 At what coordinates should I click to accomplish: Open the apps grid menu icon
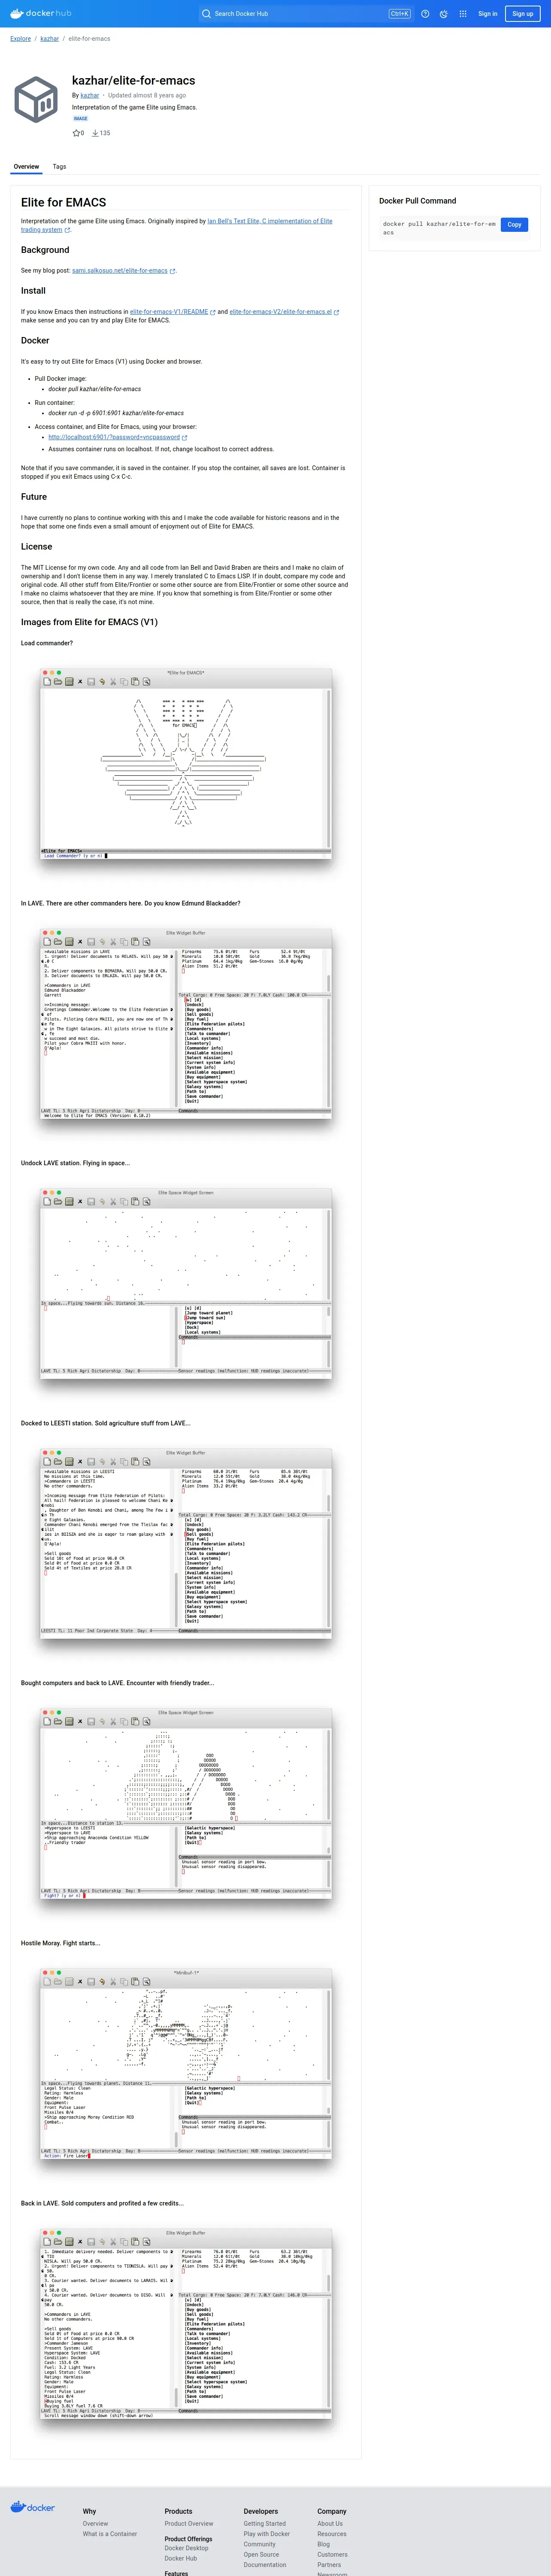tap(463, 14)
